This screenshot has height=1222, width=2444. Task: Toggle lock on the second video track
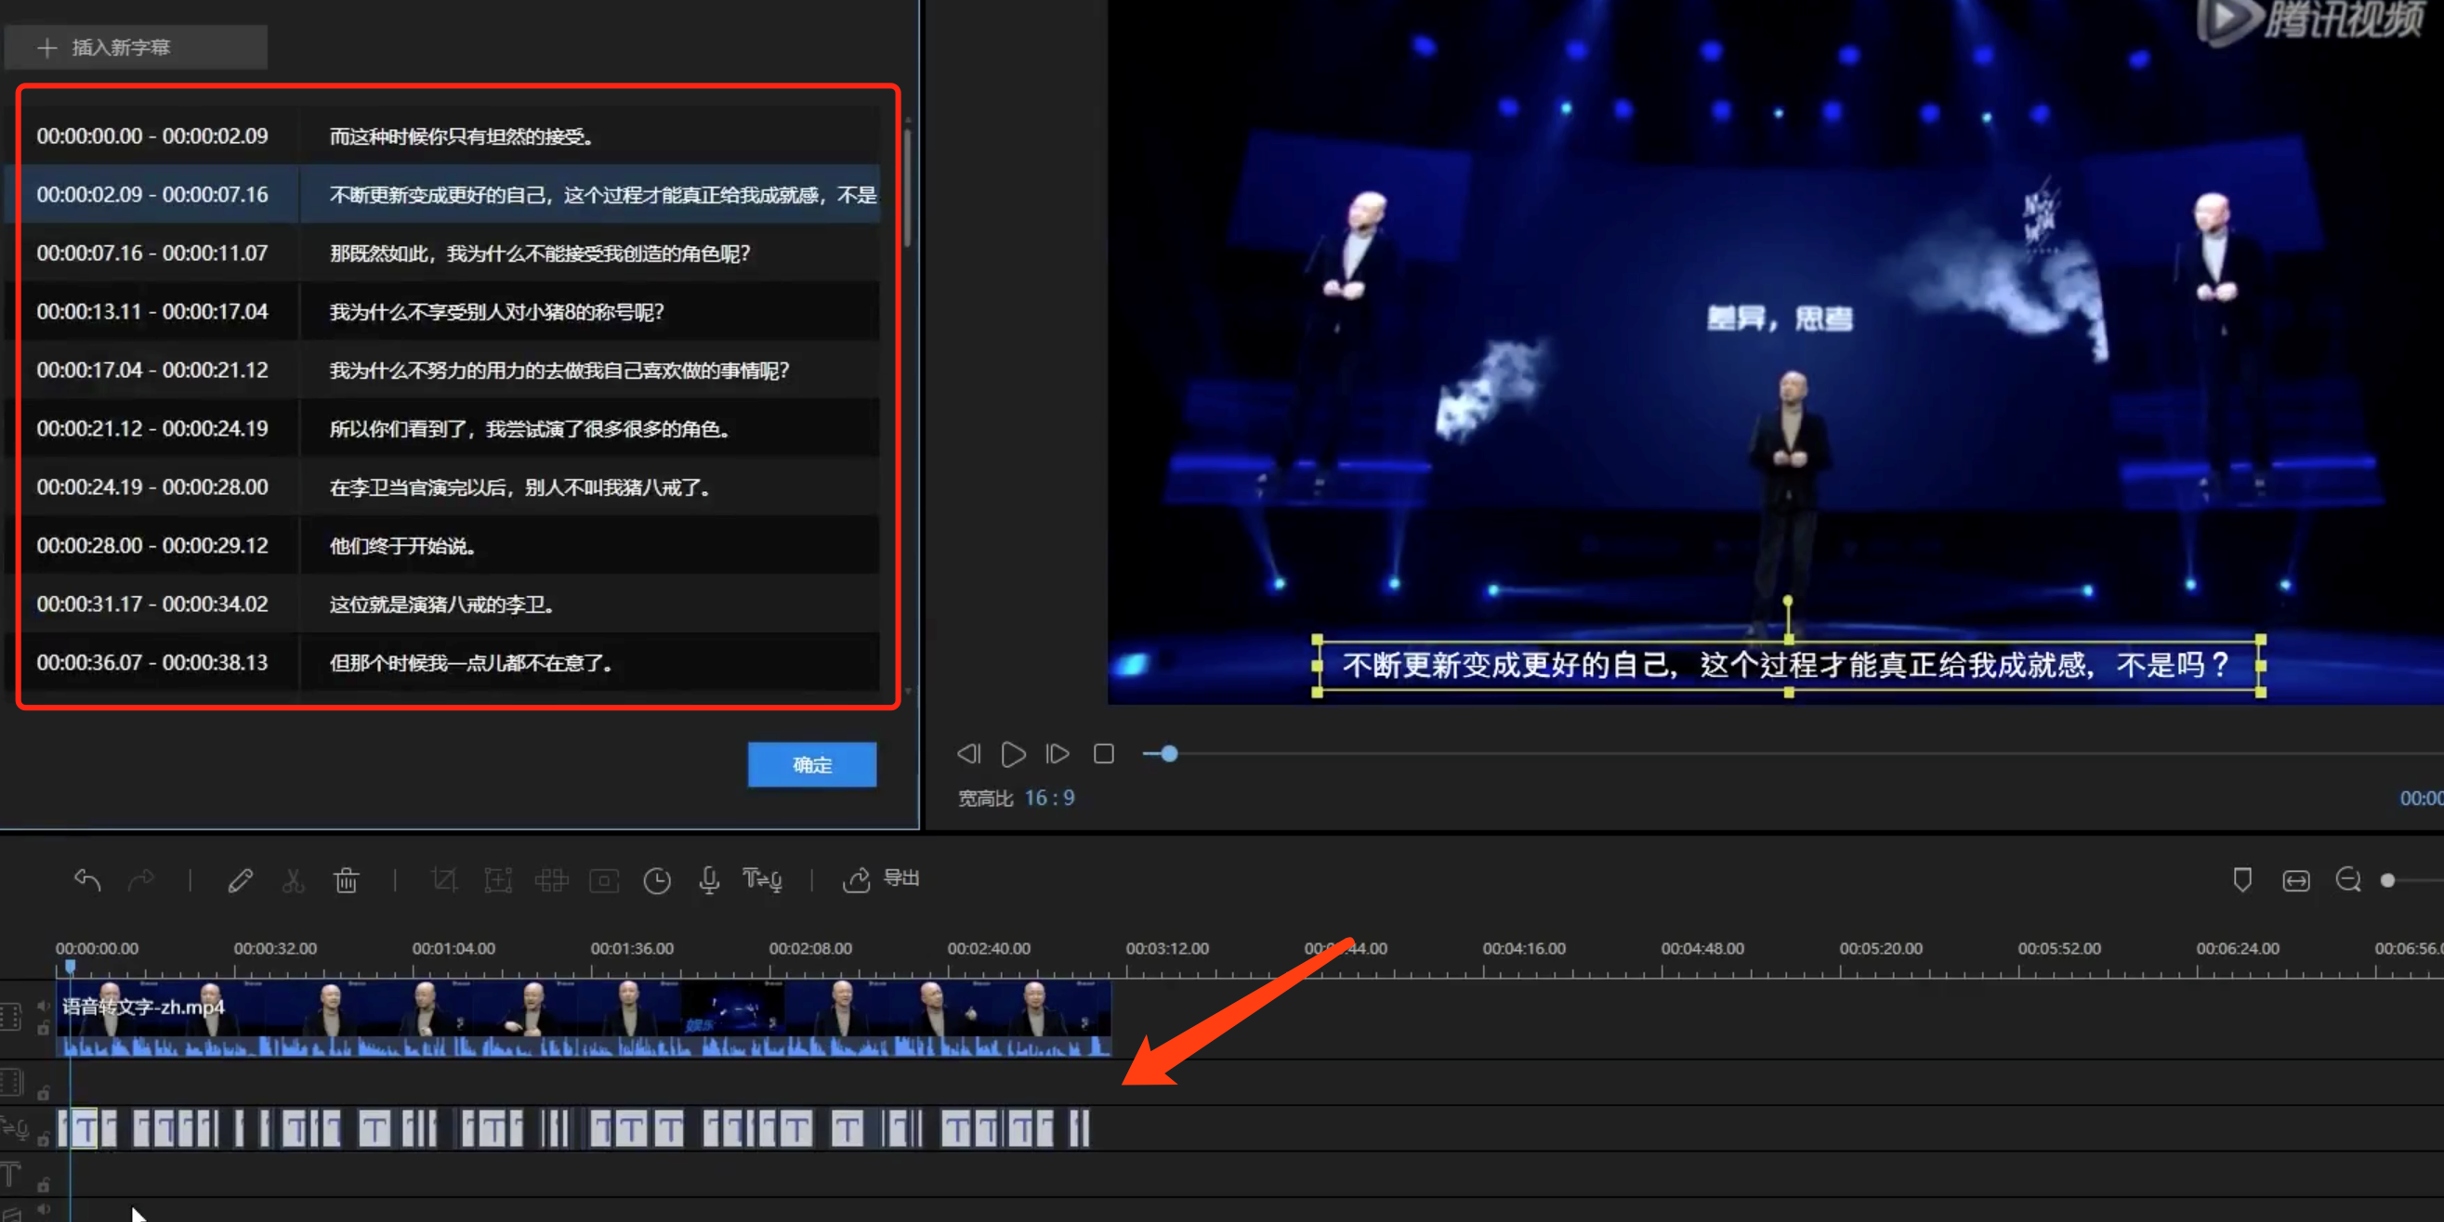pyautogui.click(x=44, y=1093)
